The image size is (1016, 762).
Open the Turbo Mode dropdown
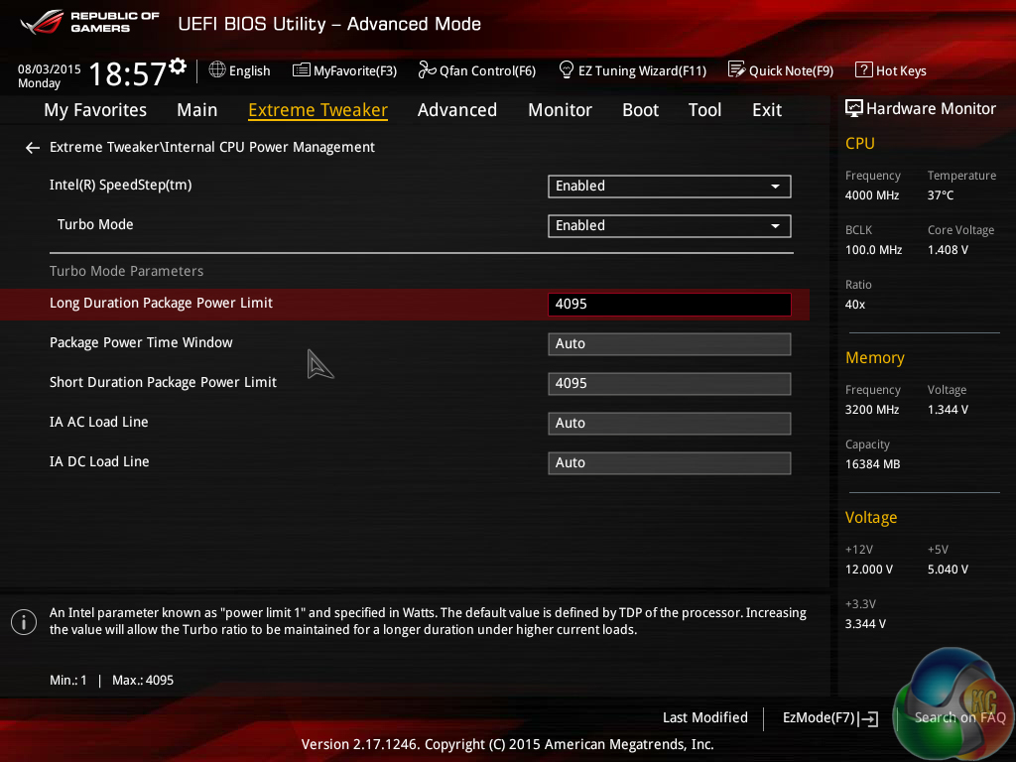[670, 226]
